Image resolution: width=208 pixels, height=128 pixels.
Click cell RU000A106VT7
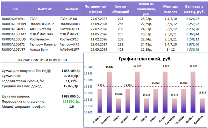point(13,50)
